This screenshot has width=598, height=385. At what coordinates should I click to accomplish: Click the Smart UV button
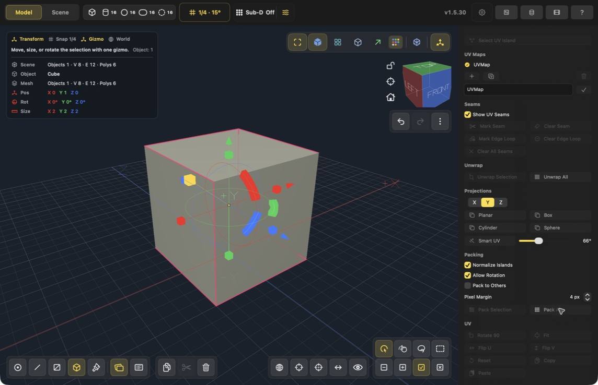coord(490,241)
